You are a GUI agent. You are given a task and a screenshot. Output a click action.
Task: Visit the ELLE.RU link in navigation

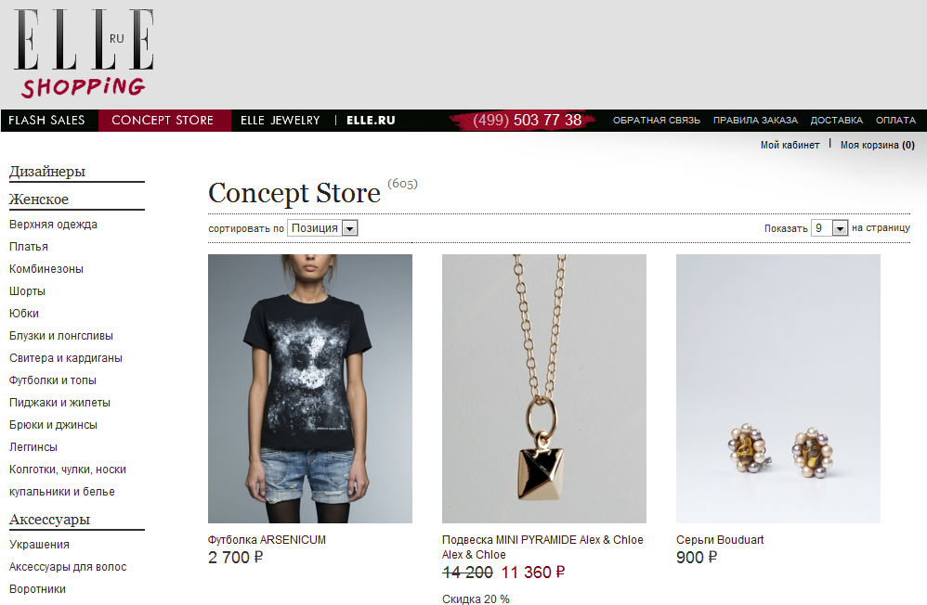pos(371,120)
